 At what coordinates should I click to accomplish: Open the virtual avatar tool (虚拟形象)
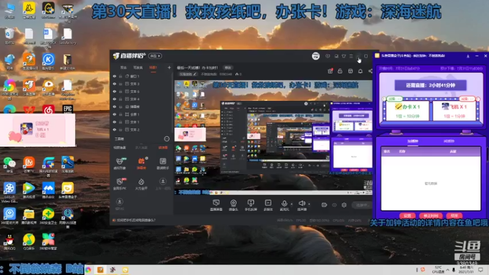coord(119,163)
